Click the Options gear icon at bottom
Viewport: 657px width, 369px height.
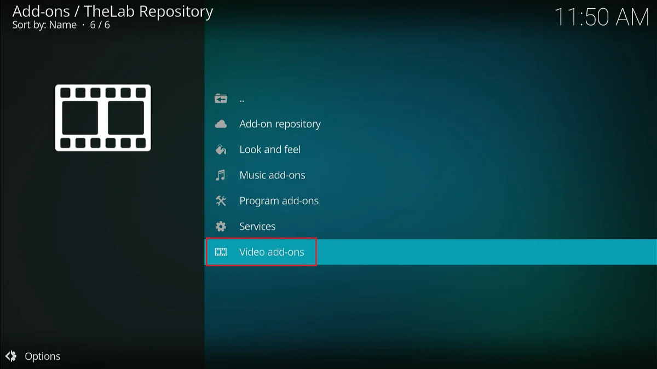(x=11, y=356)
